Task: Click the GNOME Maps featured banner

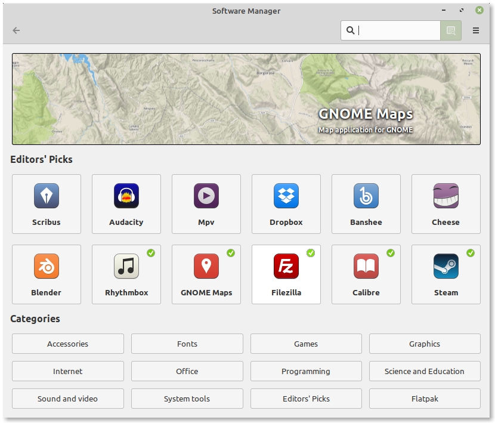Action: tap(246, 99)
